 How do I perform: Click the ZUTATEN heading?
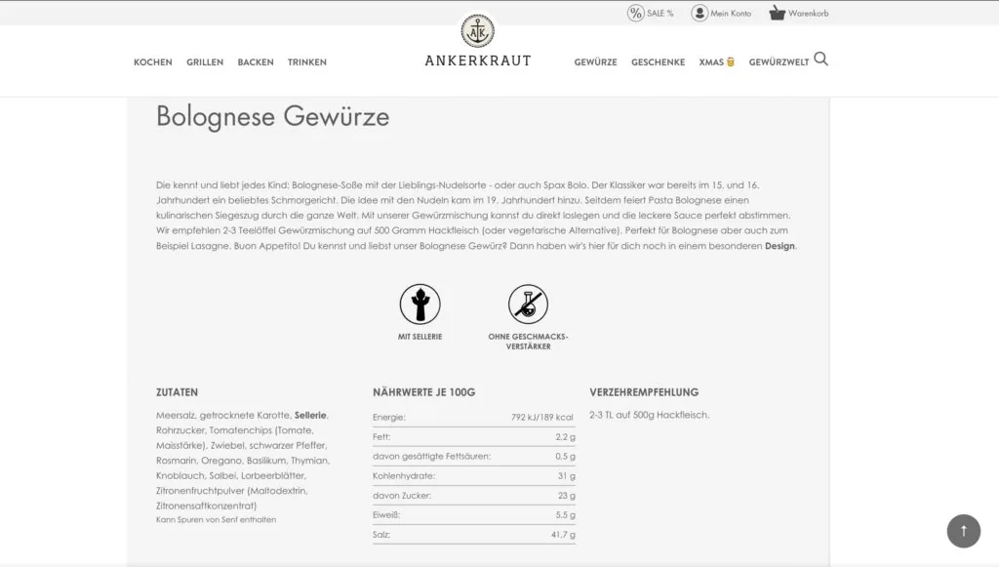click(178, 392)
